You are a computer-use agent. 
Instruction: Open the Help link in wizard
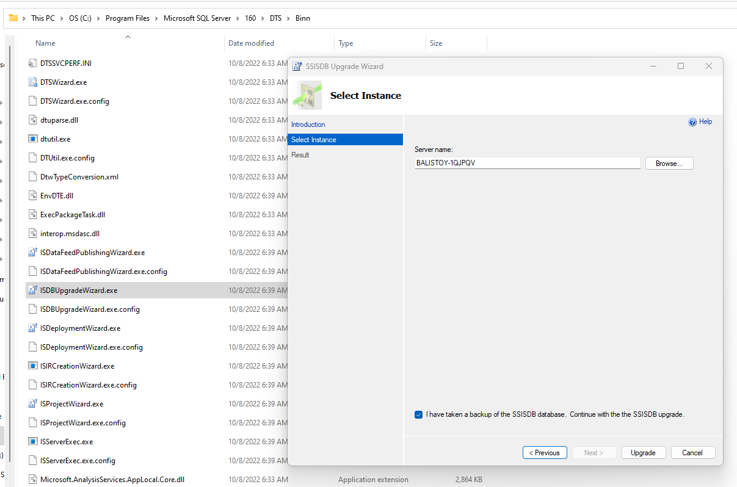coord(705,122)
